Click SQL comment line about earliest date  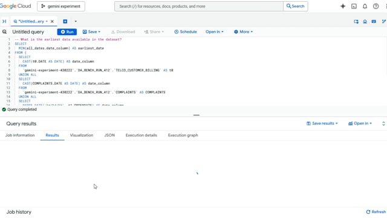(68, 39)
